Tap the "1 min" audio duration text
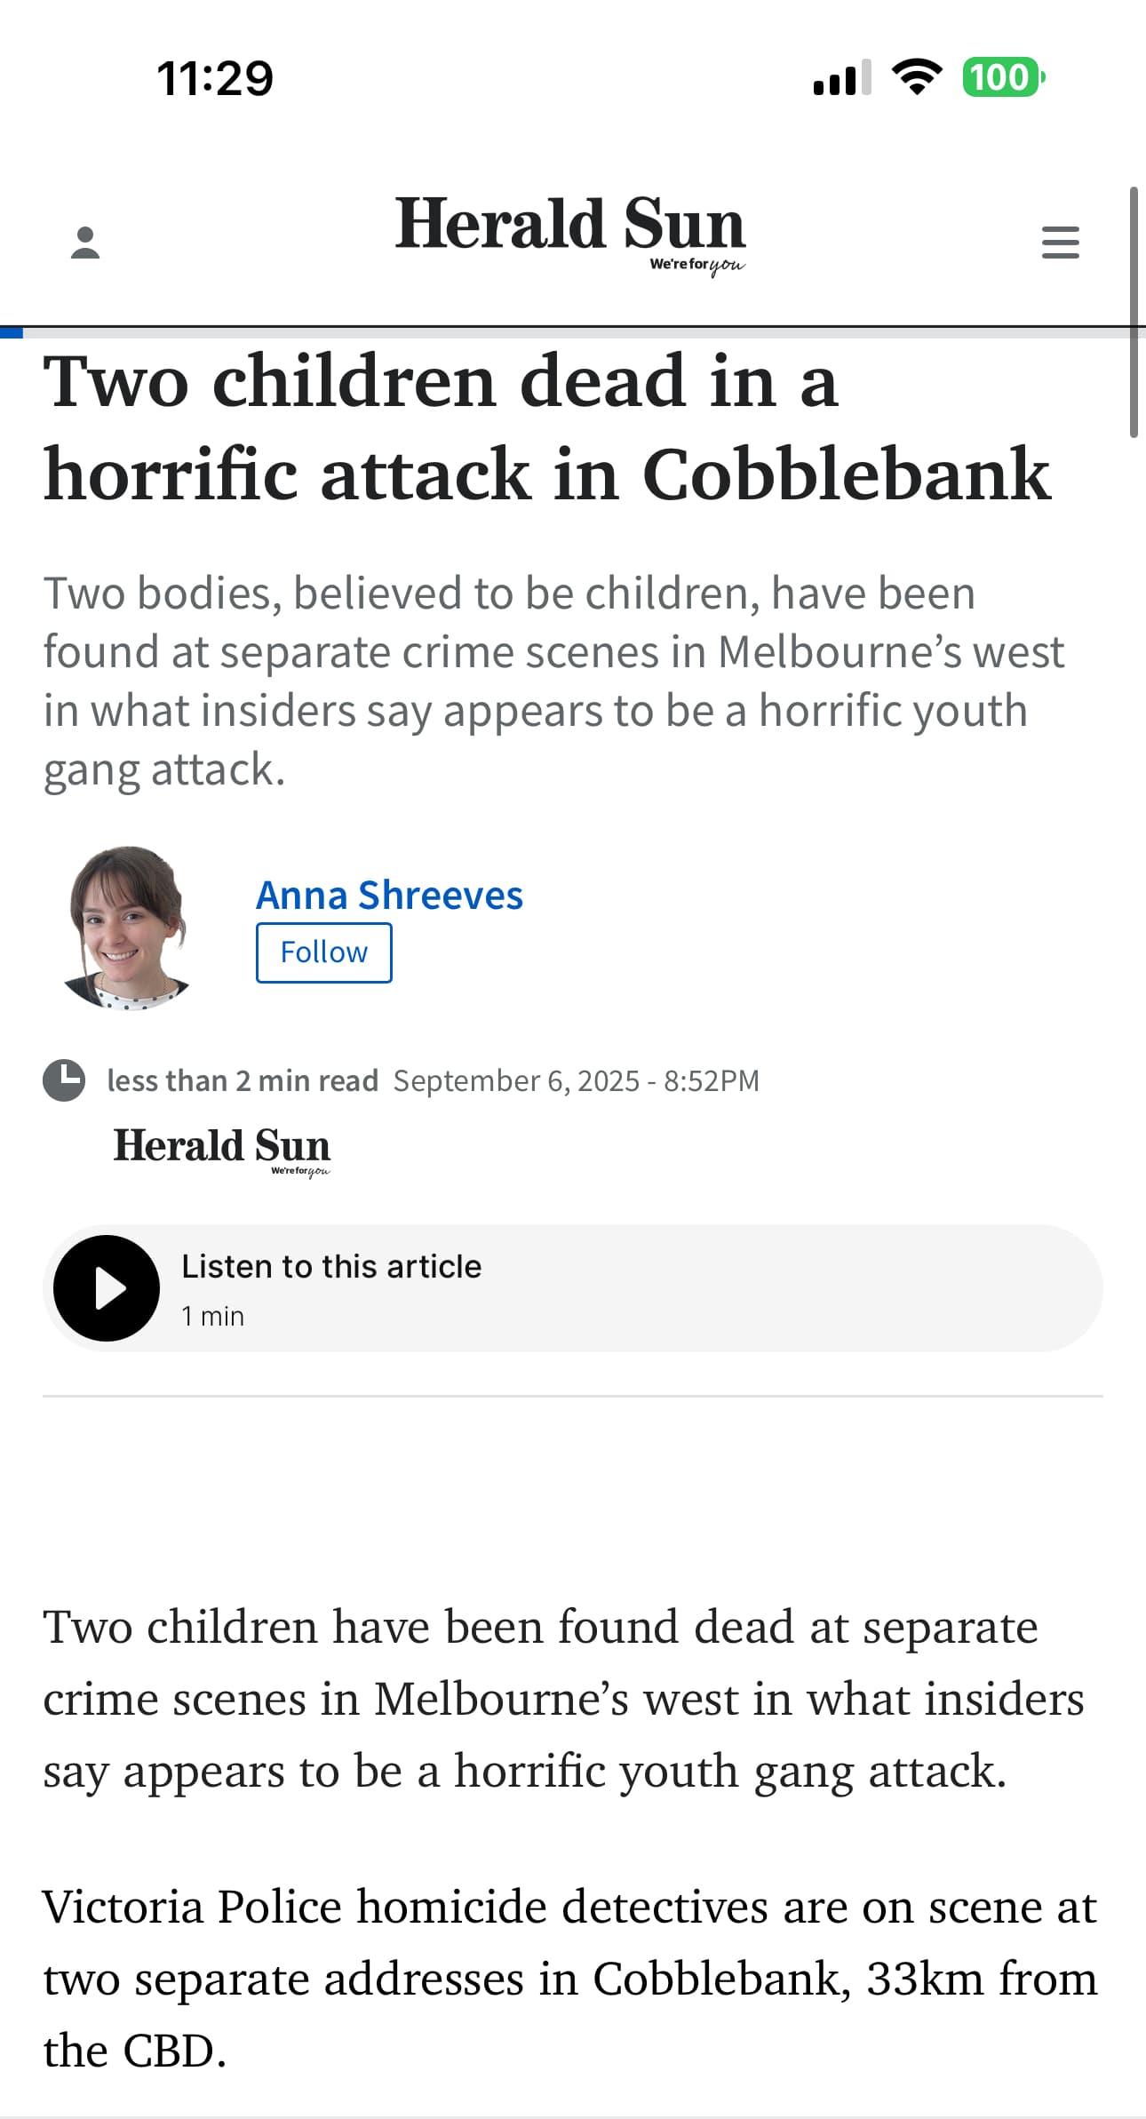The image size is (1146, 2119). 212,1316
